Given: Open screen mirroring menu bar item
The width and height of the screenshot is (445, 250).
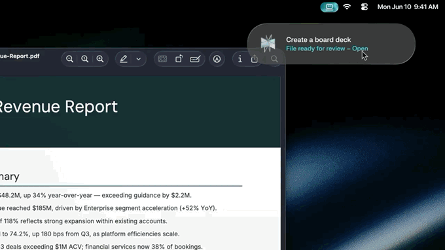Looking at the screenshot, I should coord(329,7).
